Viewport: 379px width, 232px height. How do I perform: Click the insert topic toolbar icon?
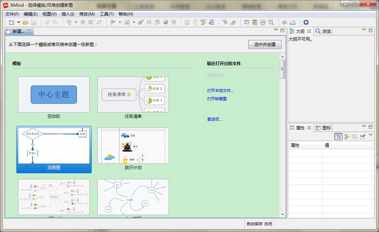pyautogui.click(x=69, y=22)
